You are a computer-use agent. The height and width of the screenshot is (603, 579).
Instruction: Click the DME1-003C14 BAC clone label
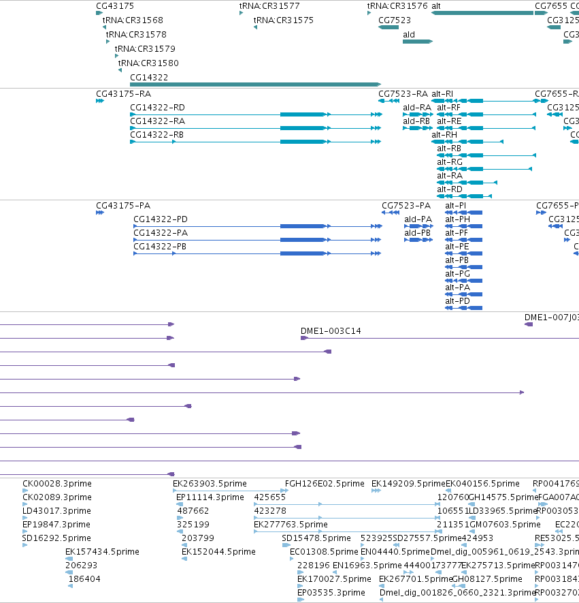331,331
